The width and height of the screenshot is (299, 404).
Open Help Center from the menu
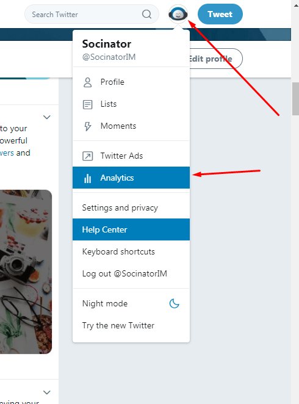pos(131,229)
